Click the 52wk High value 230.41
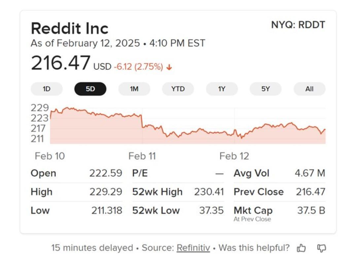Image resolution: width=338 pixels, height=254 pixels. (x=209, y=192)
